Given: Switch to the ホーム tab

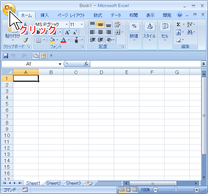Looking at the screenshot, I should [27, 15].
